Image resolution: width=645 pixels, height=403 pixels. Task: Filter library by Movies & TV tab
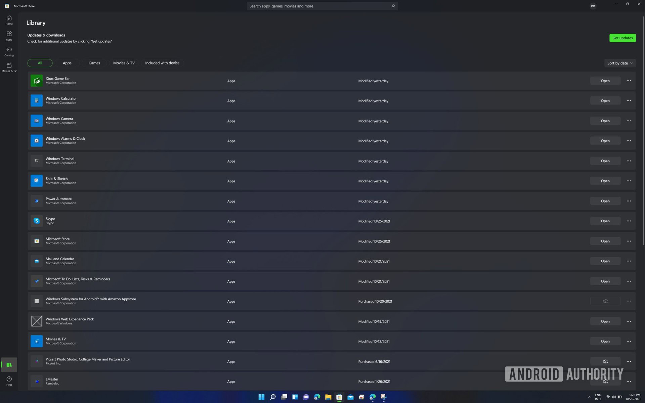[x=124, y=63]
